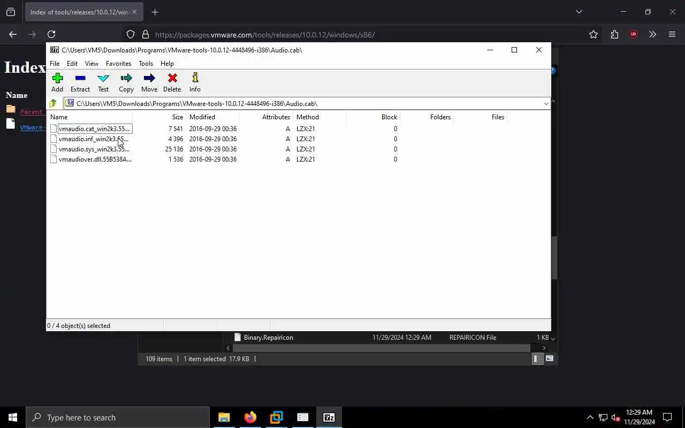The height and width of the screenshot is (428, 685).
Task: Open the Help menu
Action: click(x=167, y=63)
